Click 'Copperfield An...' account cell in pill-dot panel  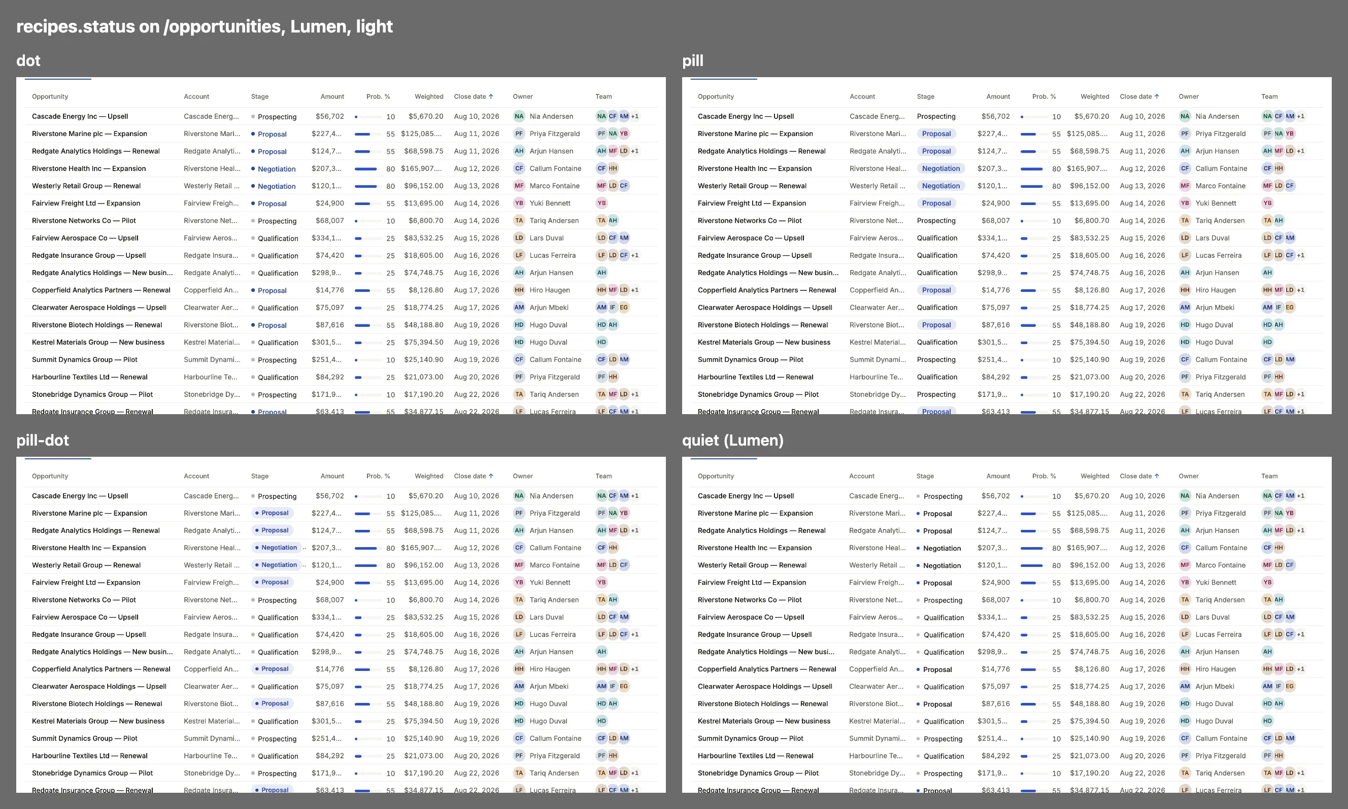coord(211,669)
